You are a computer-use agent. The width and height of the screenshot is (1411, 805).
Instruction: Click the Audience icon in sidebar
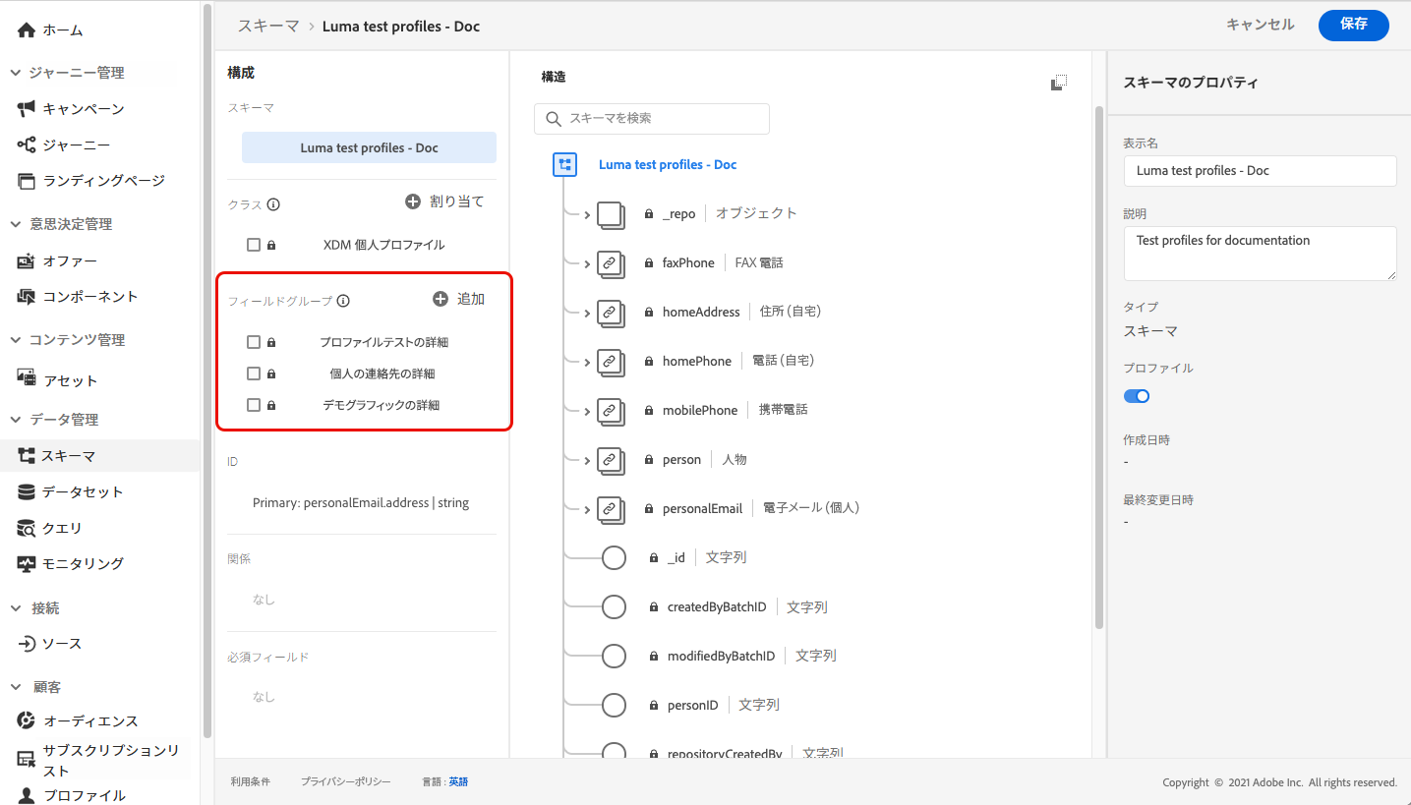pos(27,720)
